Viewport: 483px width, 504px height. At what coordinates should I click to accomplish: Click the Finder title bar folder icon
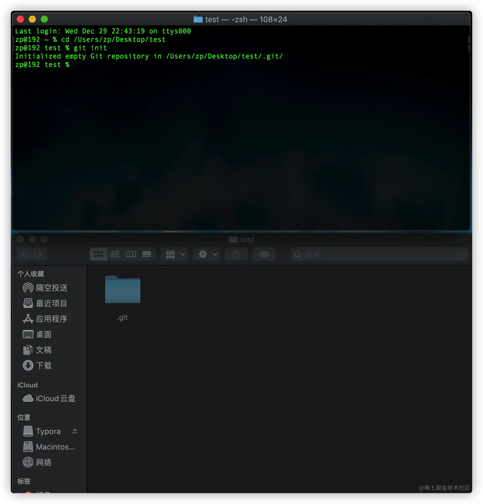[x=234, y=239]
